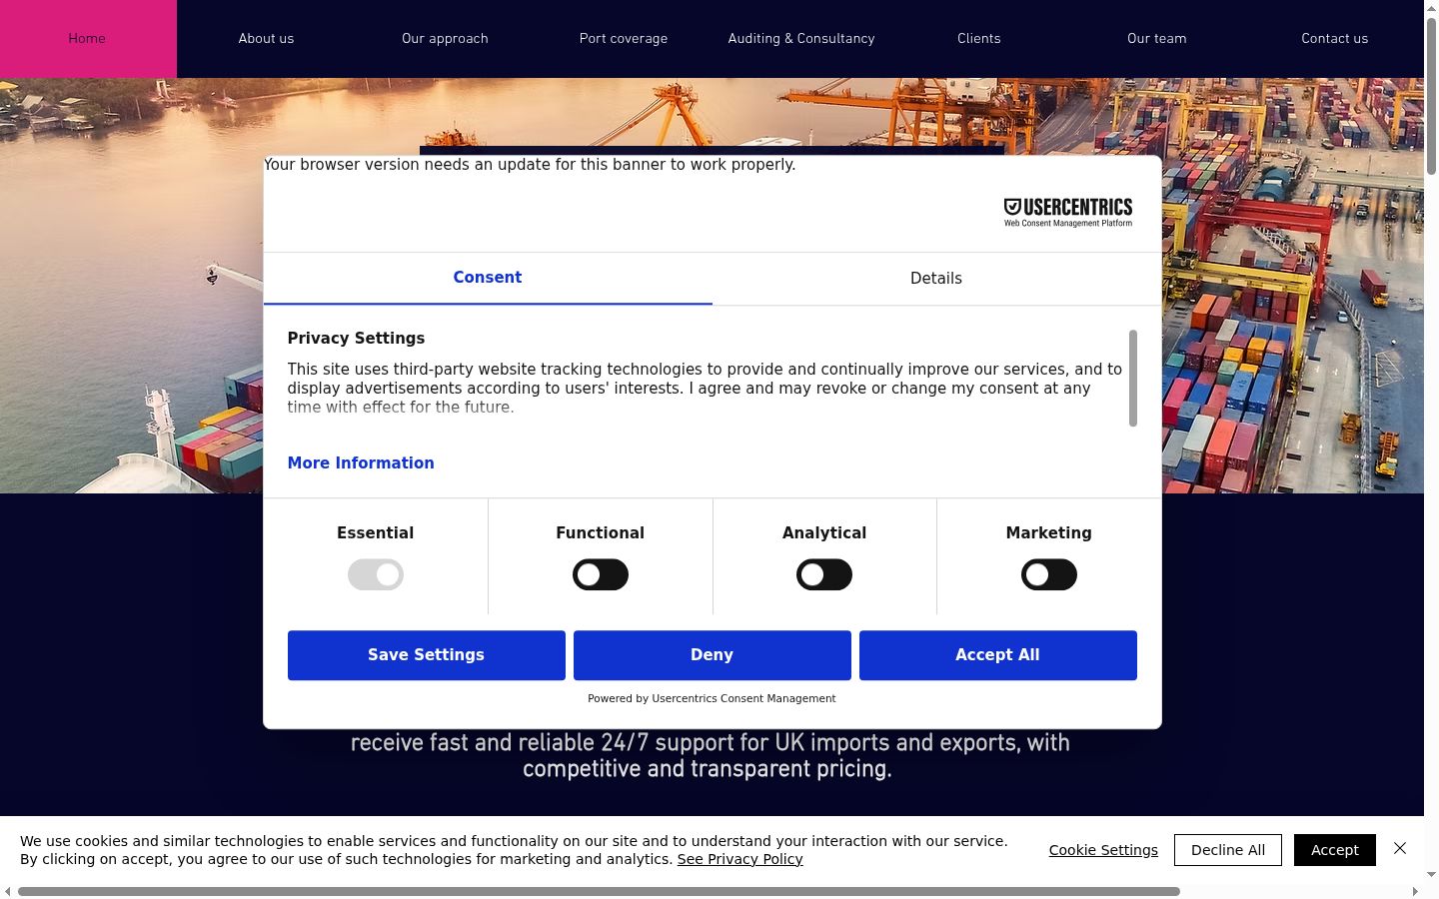Click the scroll-left arrow at bottom
1439x899 pixels.
(x=8, y=891)
